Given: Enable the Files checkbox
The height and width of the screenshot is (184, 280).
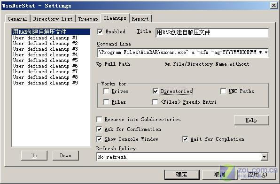Looking at the screenshot, I should coord(106,102).
